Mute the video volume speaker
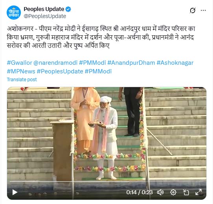Viewport: 213px width, 204px height. pyautogui.click(x=160, y=192)
